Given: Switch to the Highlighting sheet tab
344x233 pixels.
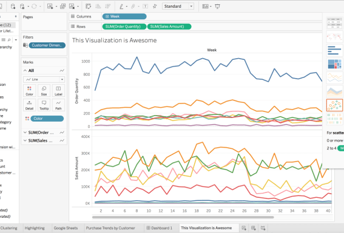Looking at the screenshot, I should coord(35,228).
